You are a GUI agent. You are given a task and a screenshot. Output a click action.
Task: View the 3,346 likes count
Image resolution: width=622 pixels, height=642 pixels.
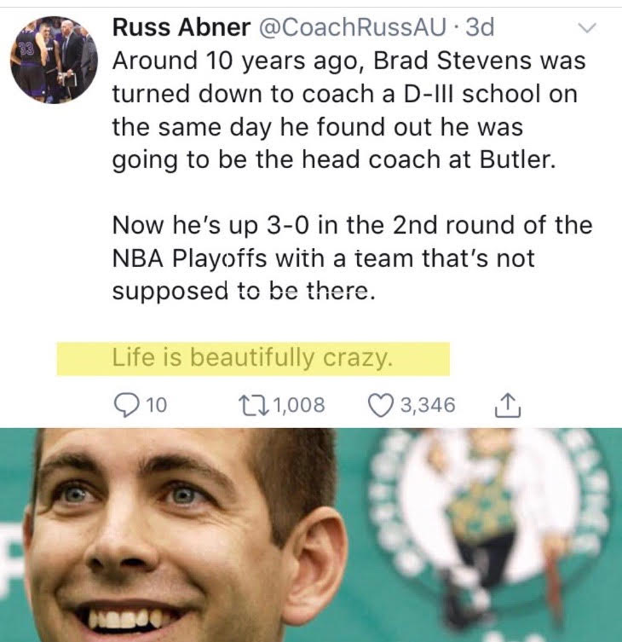pos(428,405)
